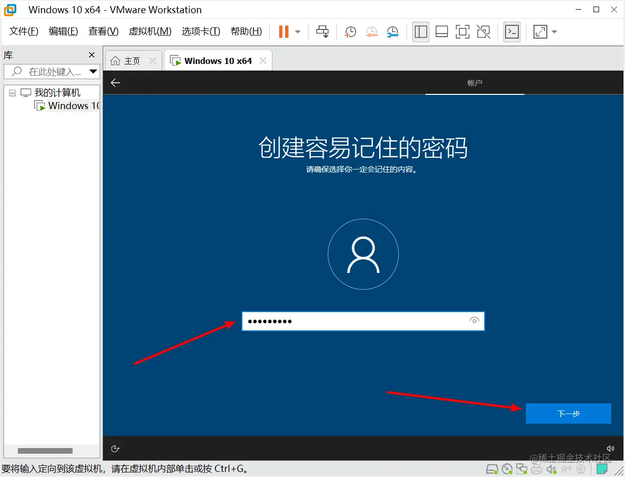Toggle the library sidebar view

(421, 31)
